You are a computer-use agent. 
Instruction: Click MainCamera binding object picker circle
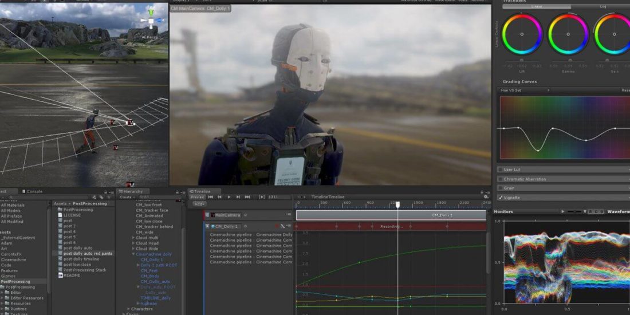click(x=246, y=215)
